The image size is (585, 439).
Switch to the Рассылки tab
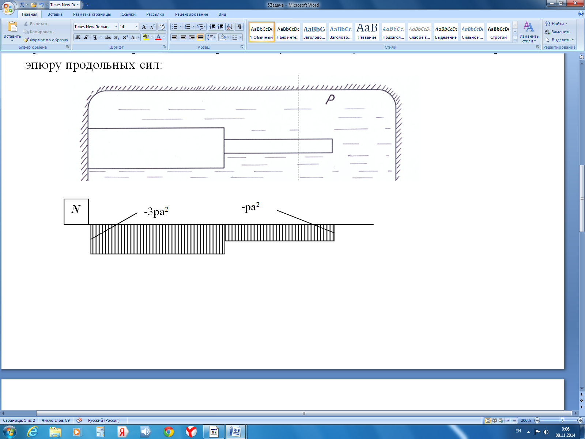pyautogui.click(x=155, y=14)
